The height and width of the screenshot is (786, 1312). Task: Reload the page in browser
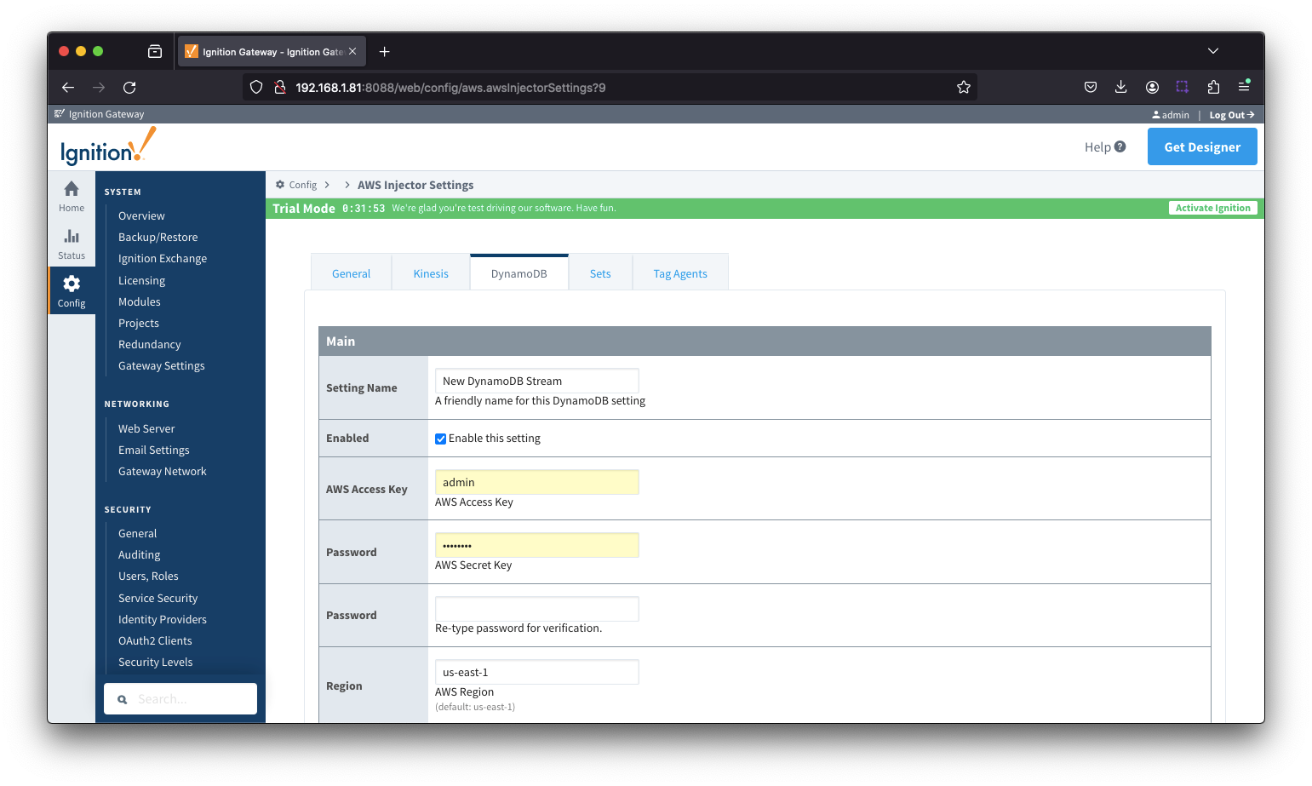pos(129,87)
